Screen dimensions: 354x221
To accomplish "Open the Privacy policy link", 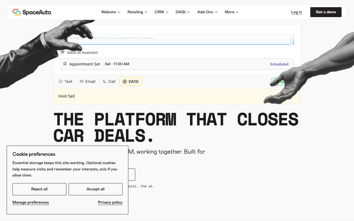I will pos(110,202).
